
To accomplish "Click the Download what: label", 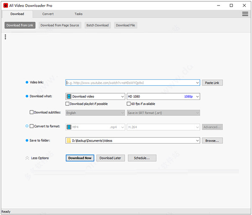I will tap(41, 96).
